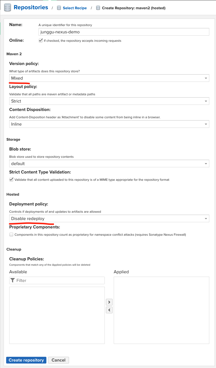This screenshot has height=368, width=216.
Task: Move policy to Applied with right arrow
Action: coord(109,302)
